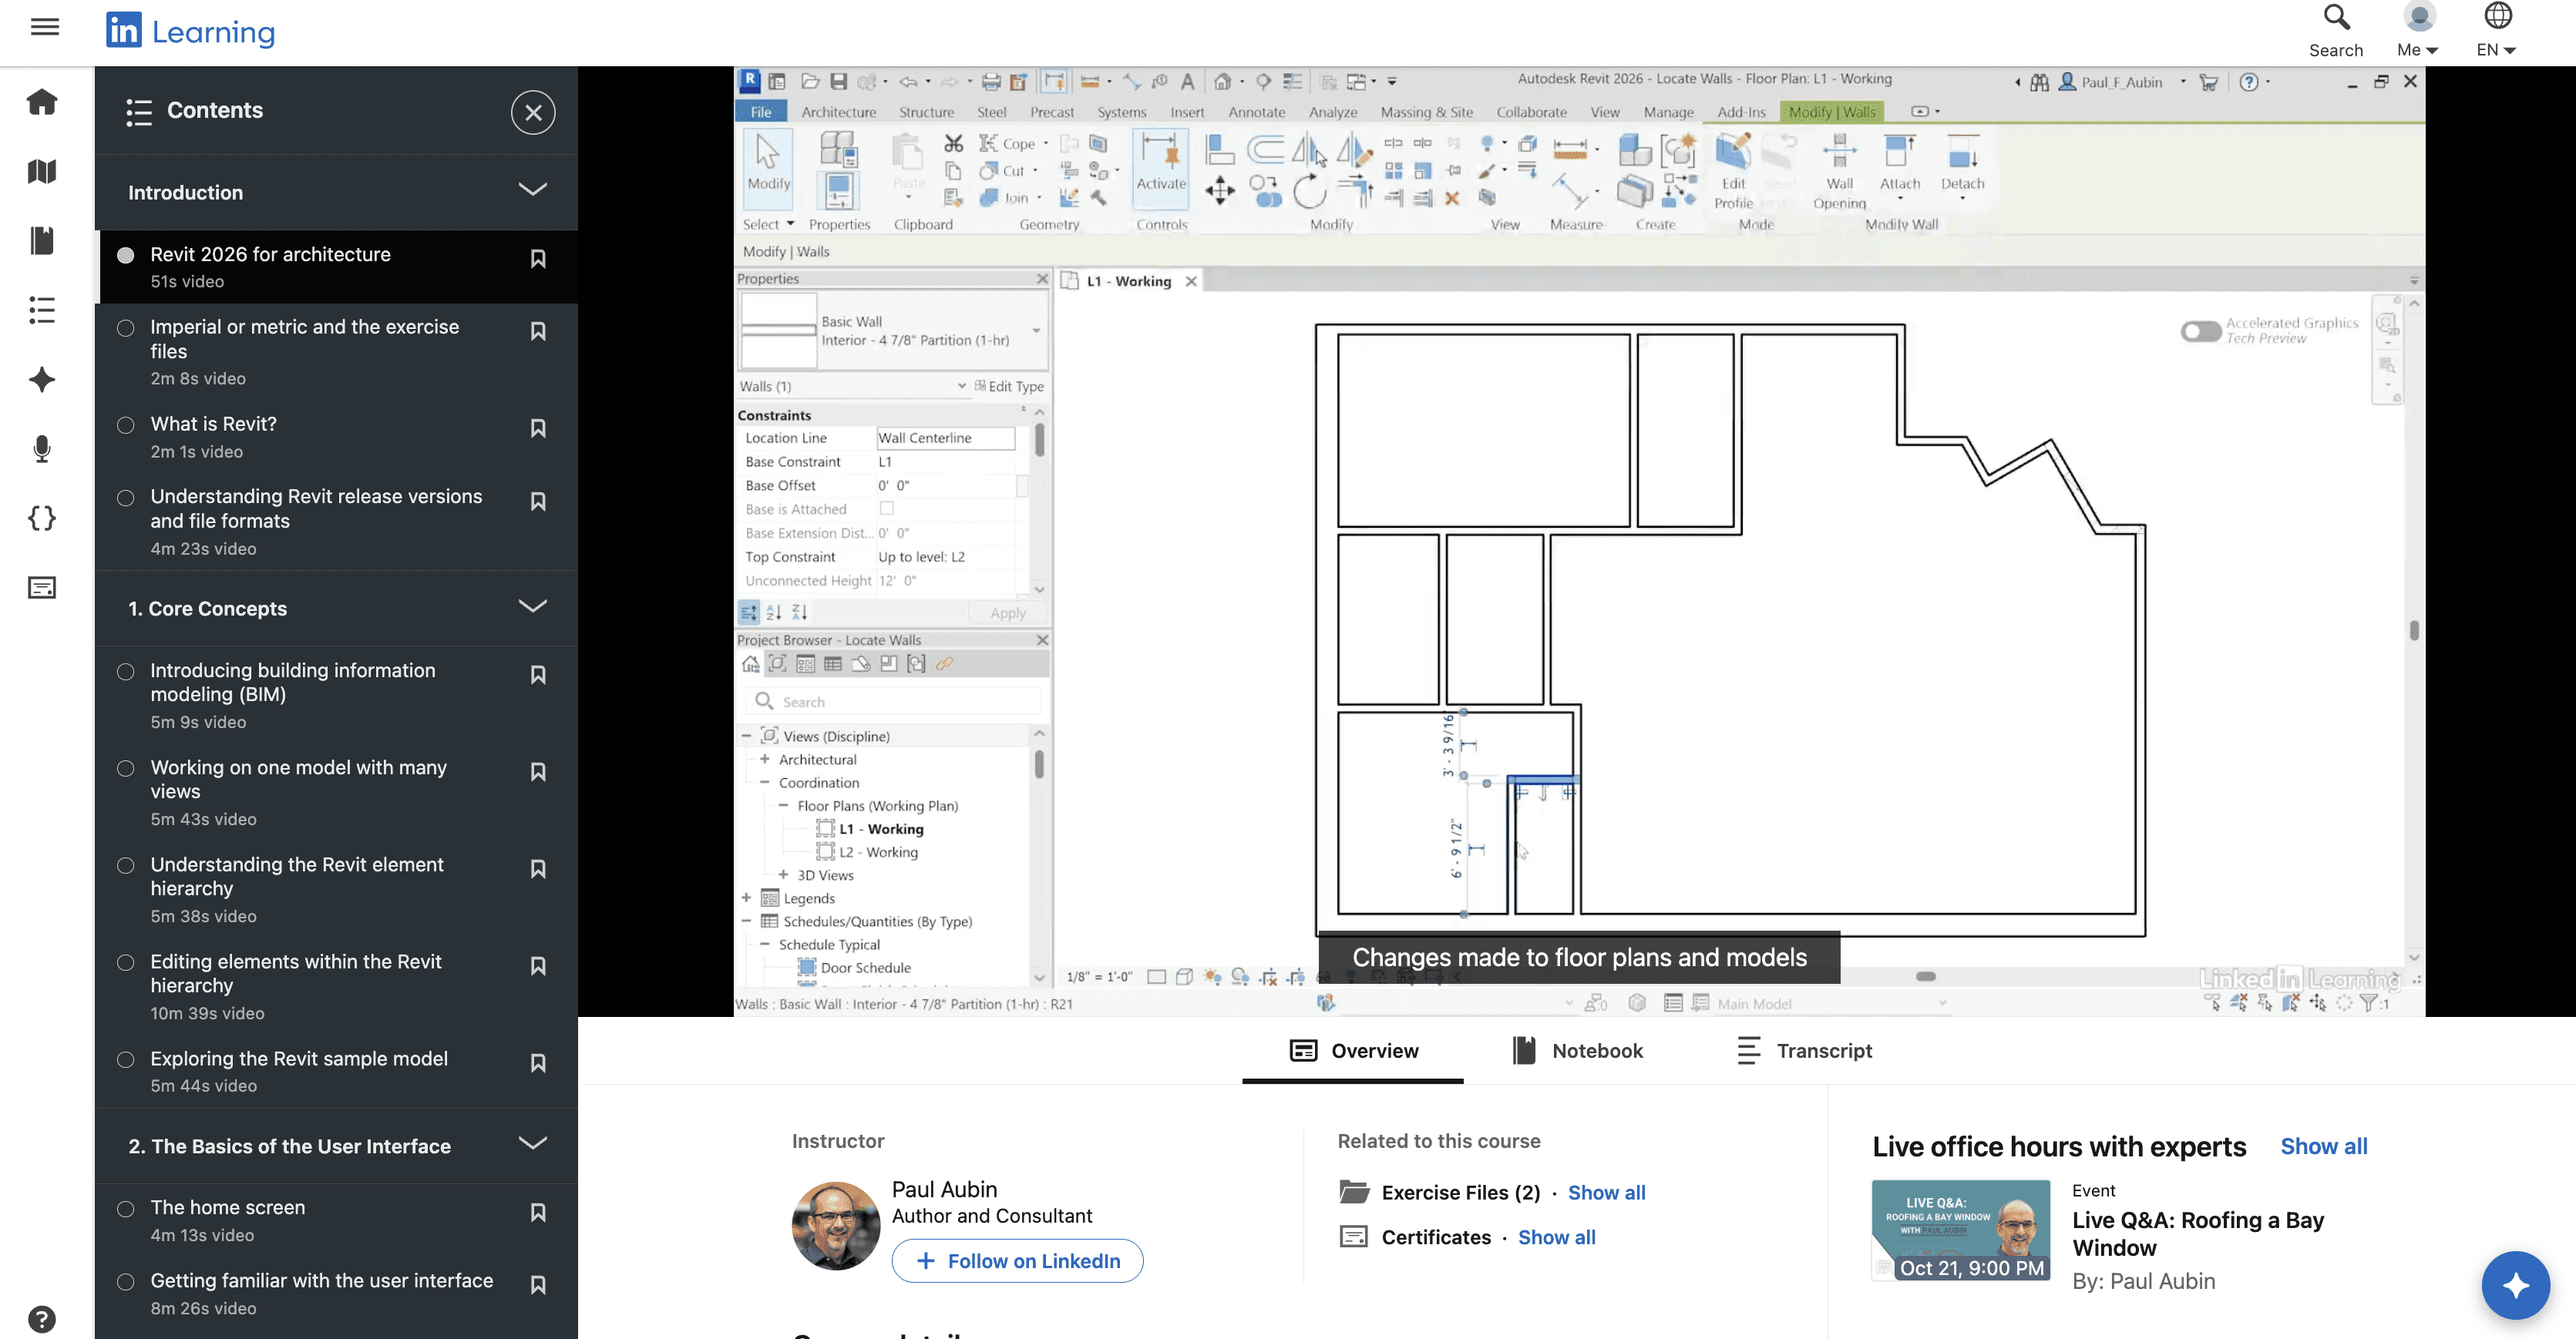
Task: Click the AI sparkle icon in sidebar
Action: point(42,380)
